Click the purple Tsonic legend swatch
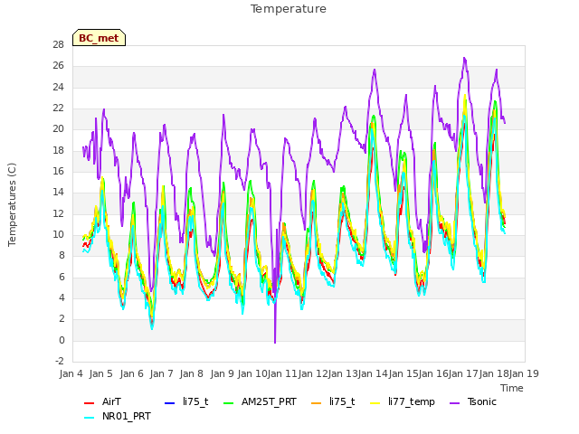 pyautogui.click(x=454, y=402)
